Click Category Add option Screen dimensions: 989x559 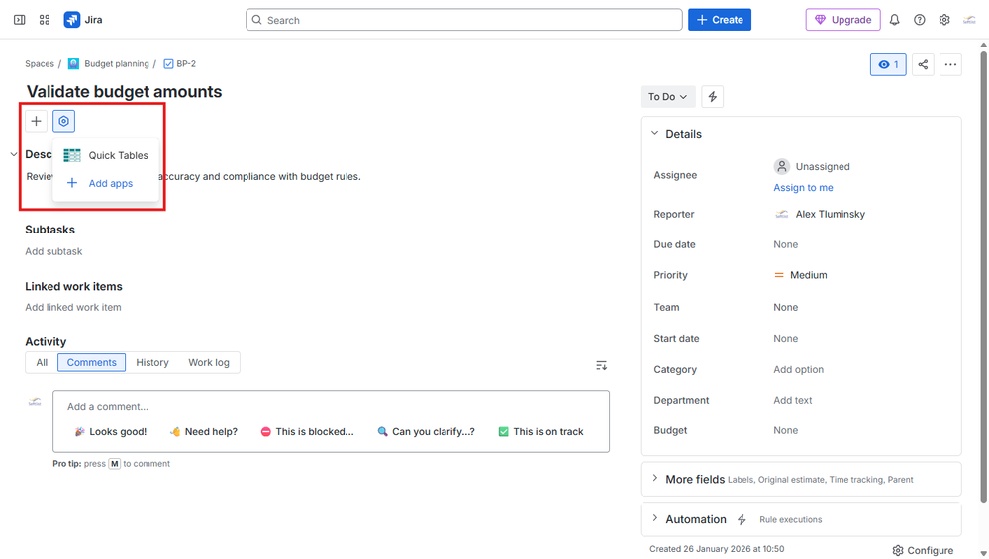pyautogui.click(x=799, y=369)
